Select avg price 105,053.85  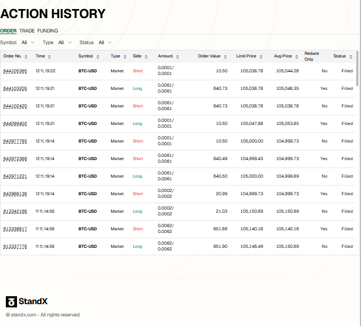point(287,123)
